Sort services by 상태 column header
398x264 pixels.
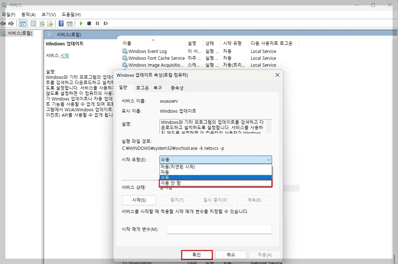pyautogui.click(x=212, y=43)
